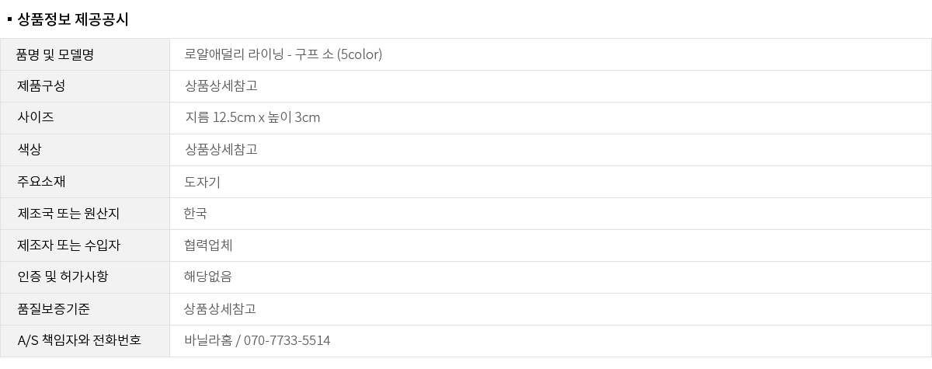Click the 협력업체 manufacturer value
Viewport: 932px width, 369px height.
pyautogui.click(x=208, y=245)
